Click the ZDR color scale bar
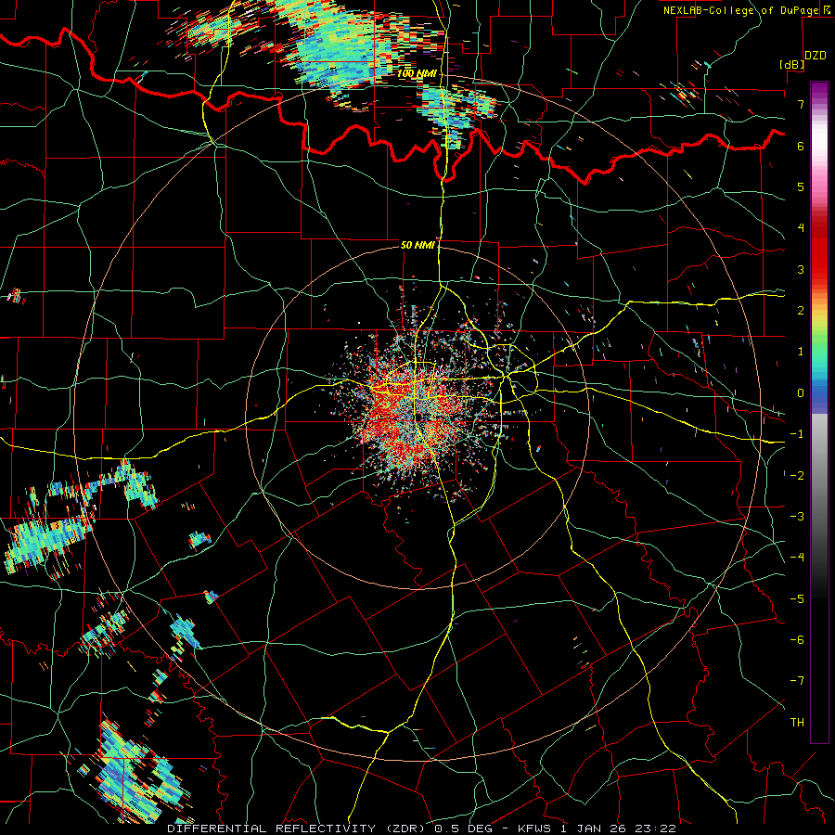Image resolution: width=835 pixels, height=835 pixels. [x=819, y=412]
